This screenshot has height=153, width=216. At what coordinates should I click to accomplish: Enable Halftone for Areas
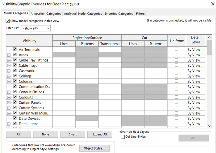(177, 54)
